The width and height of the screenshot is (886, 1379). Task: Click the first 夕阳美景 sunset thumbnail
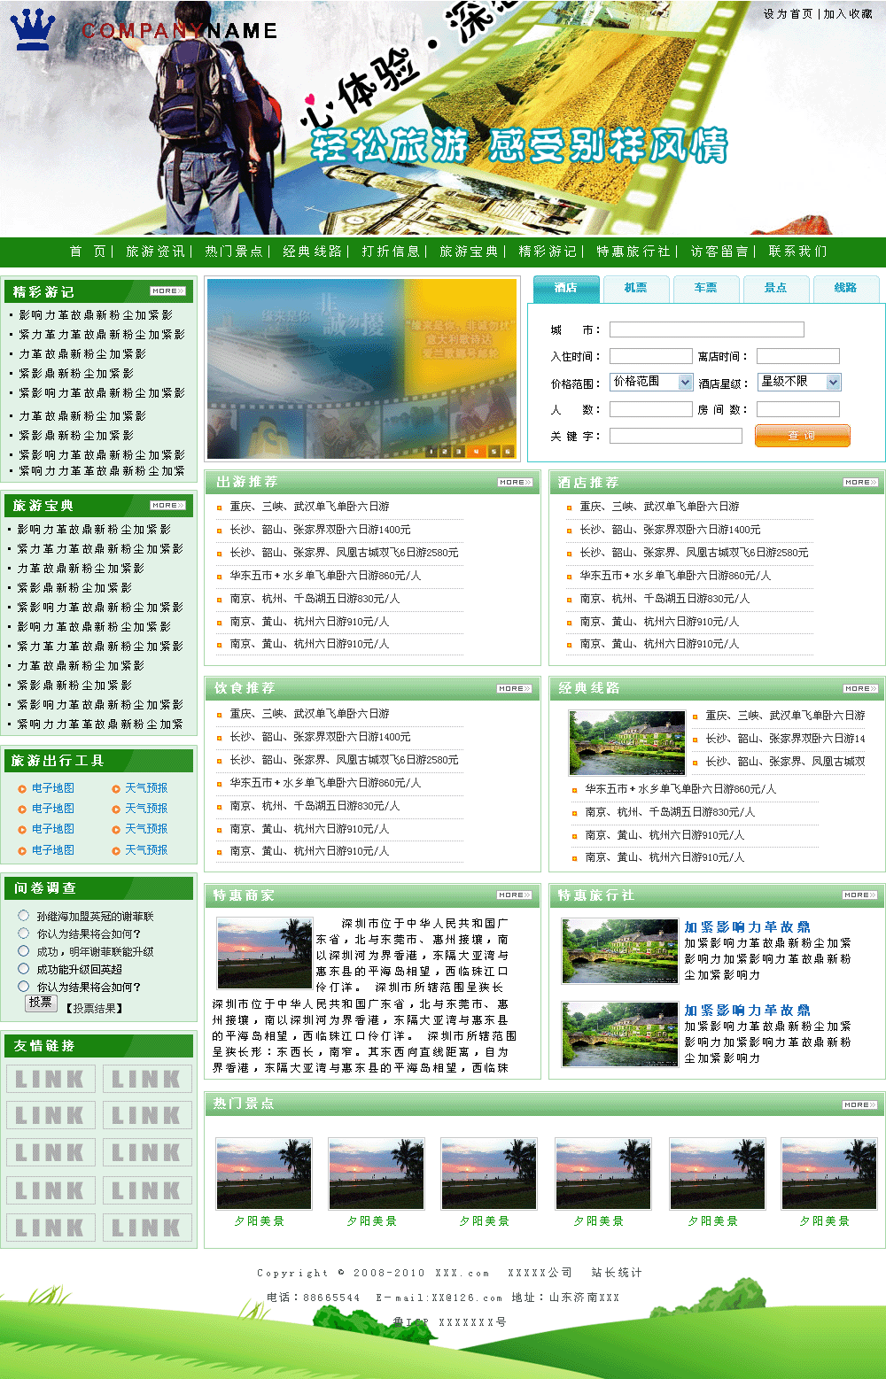(x=264, y=1174)
